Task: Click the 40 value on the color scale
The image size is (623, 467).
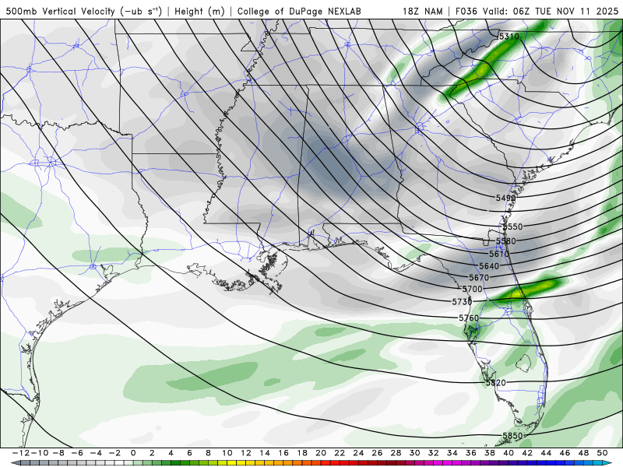Action: click(x=509, y=453)
